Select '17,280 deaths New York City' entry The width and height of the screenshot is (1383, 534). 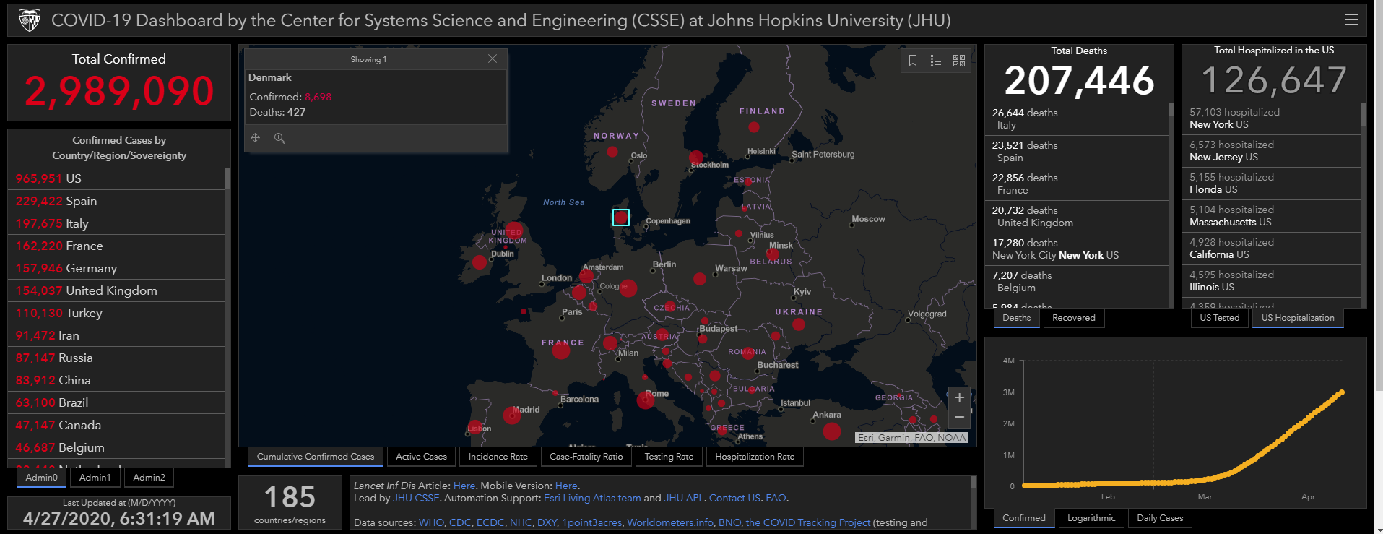click(1077, 249)
